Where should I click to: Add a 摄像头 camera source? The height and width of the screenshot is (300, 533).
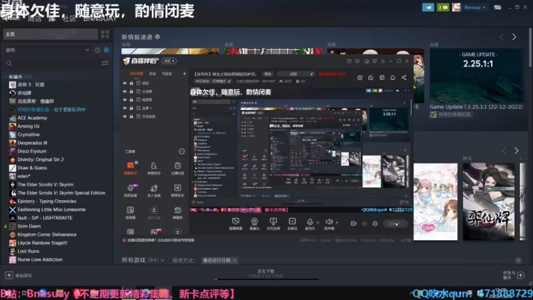pos(255,224)
